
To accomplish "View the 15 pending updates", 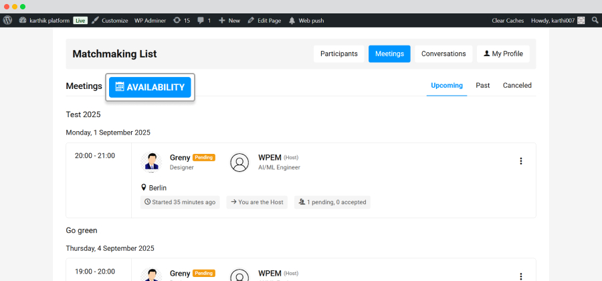I will click(x=181, y=21).
